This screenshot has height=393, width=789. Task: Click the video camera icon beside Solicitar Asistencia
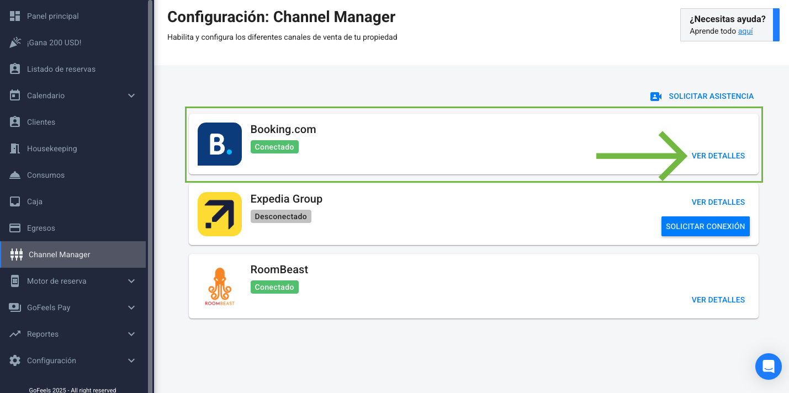tap(656, 97)
